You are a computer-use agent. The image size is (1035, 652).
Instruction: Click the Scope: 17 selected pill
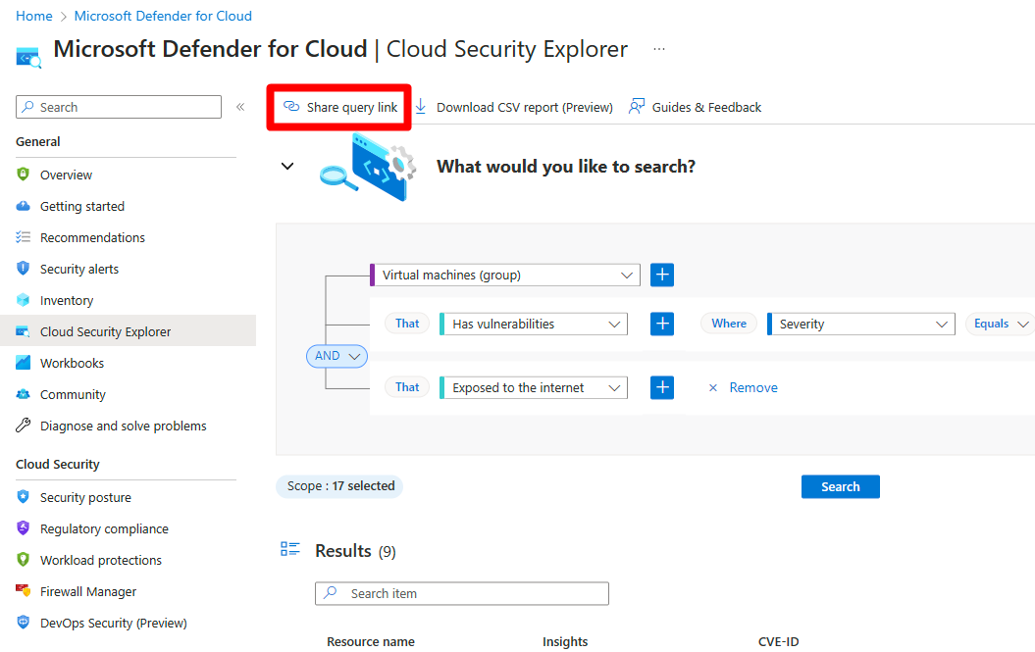point(339,485)
